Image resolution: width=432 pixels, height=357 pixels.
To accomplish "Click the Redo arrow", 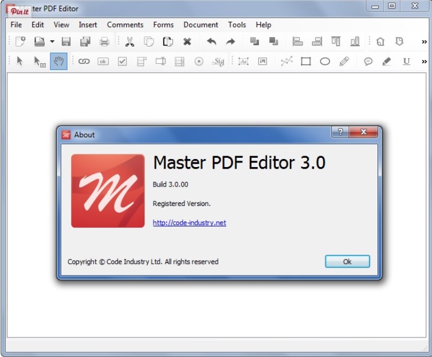I will pyautogui.click(x=230, y=42).
